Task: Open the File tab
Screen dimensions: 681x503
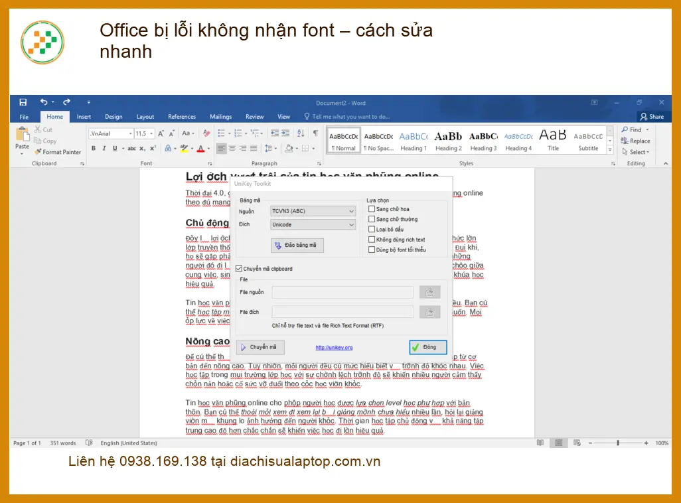Action: pos(25,117)
